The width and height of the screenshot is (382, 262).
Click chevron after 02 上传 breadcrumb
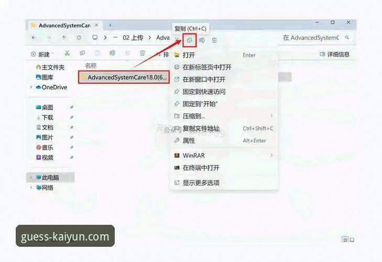coord(150,38)
